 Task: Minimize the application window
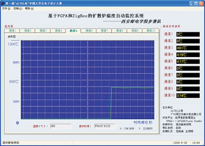coord(192,3)
